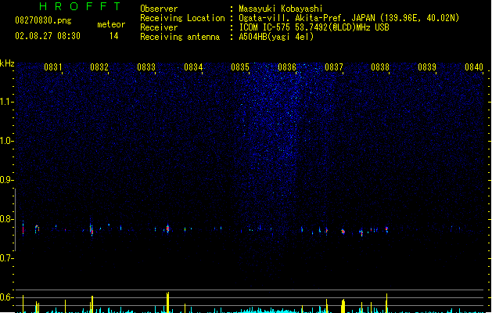This screenshot has height=313, width=492.
Task: Click the 0.7 frequency axis label
Action: [x=6, y=258]
